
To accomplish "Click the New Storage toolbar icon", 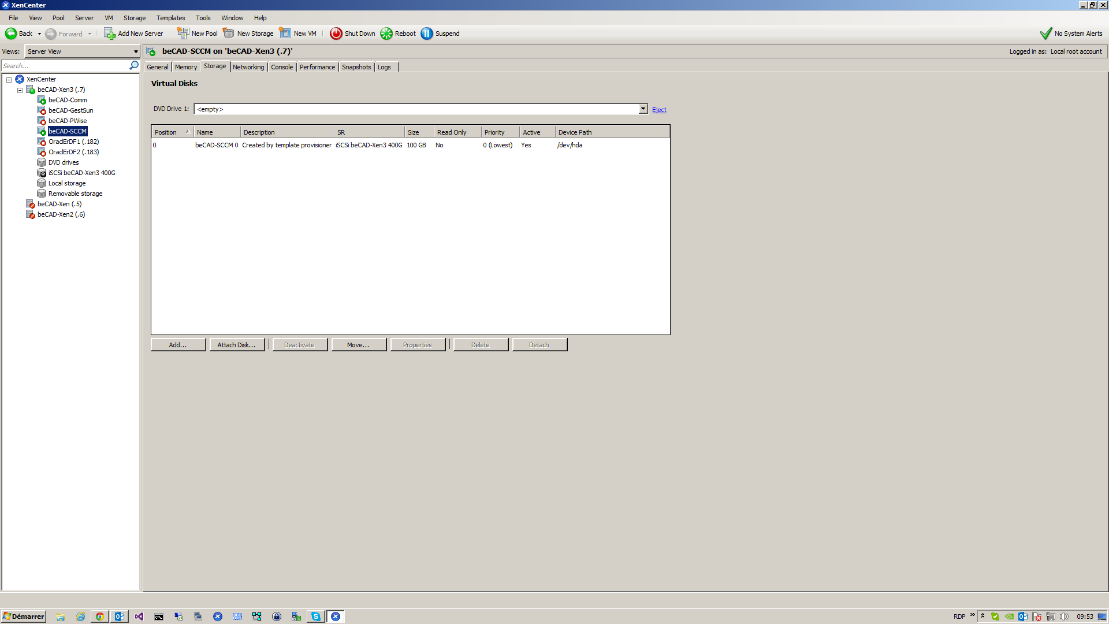I will point(229,34).
